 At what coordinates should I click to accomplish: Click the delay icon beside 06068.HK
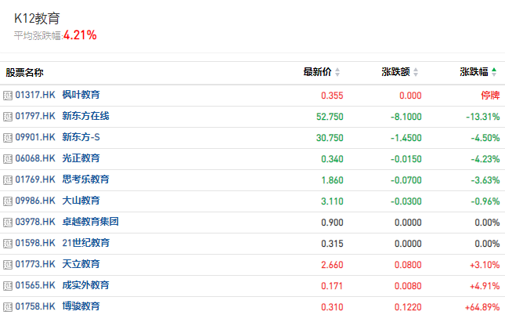coord(8,159)
